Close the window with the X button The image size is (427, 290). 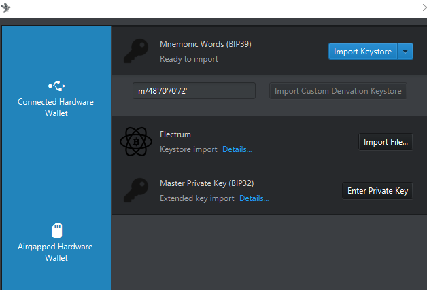(424, 7)
